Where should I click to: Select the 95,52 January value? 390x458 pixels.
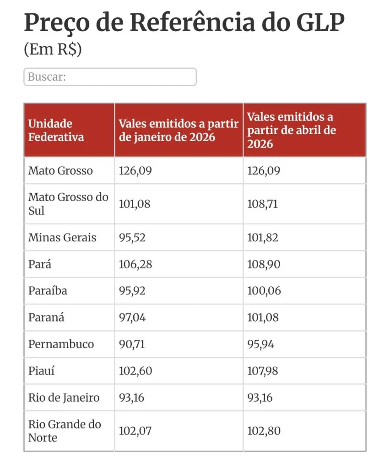132,238
